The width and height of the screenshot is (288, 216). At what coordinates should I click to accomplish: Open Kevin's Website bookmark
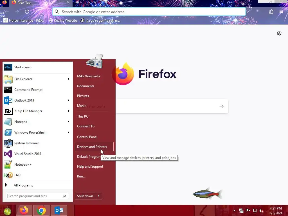(x=63, y=20)
